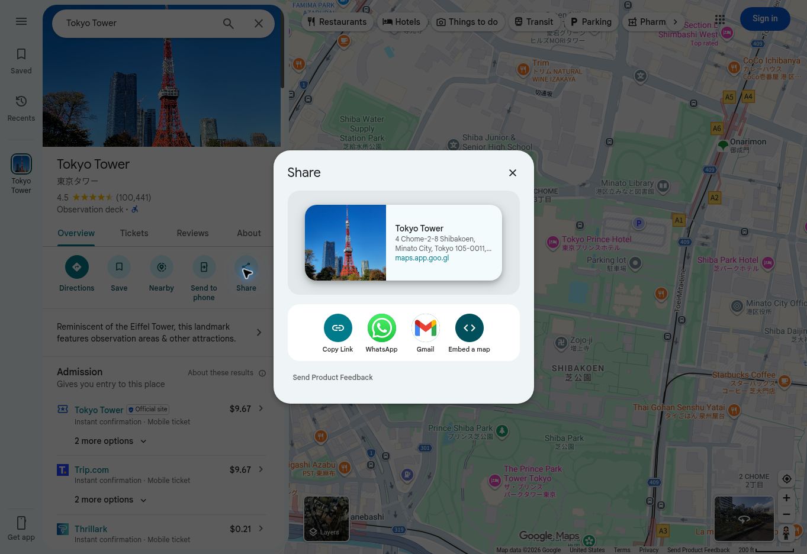Show more category chips with arrow
807x554 pixels.
coord(675,22)
